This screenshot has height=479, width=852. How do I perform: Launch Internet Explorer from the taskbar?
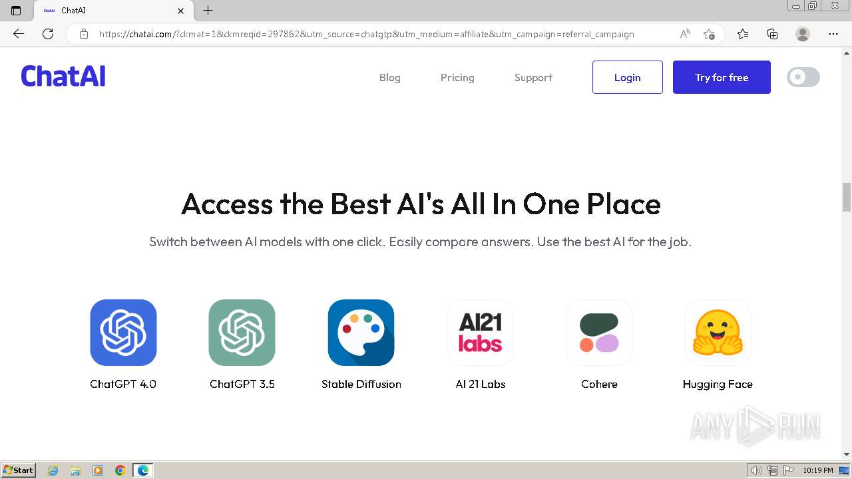[53, 470]
